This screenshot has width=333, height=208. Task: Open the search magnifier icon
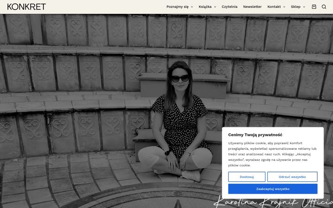(x=324, y=7)
